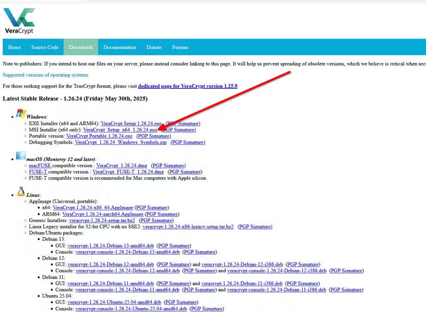Download VeraCrypt Setup 1.26.24.exe installer
Image resolution: width=426 pixels, height=312 pixels.
(131, 123)
